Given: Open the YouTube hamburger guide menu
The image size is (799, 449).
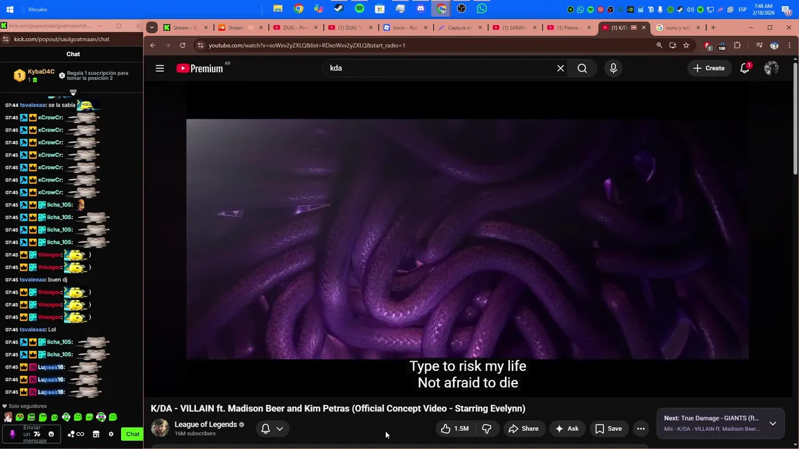Looking at the screenshot, I should coord(160,68).
